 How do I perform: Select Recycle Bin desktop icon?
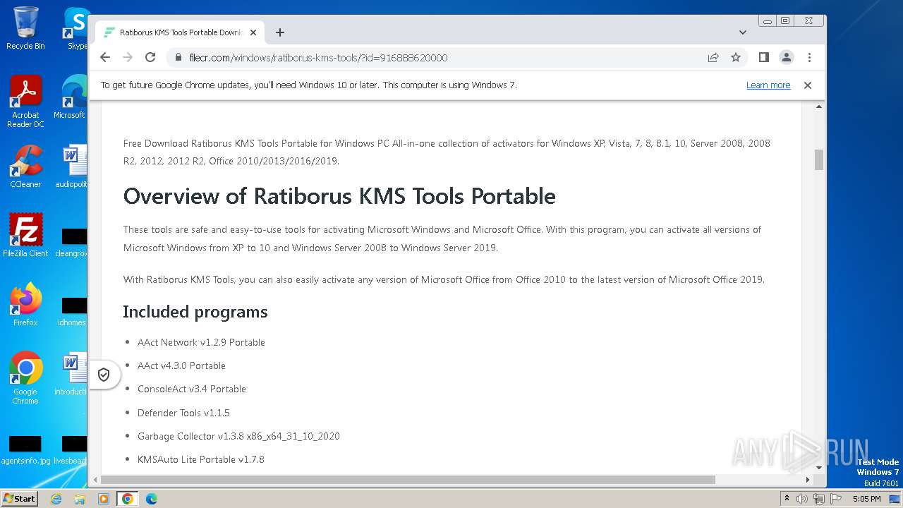click(25, 28)
